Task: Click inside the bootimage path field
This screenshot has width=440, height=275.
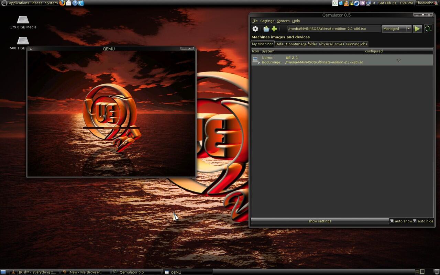Action: pos(334,29)
